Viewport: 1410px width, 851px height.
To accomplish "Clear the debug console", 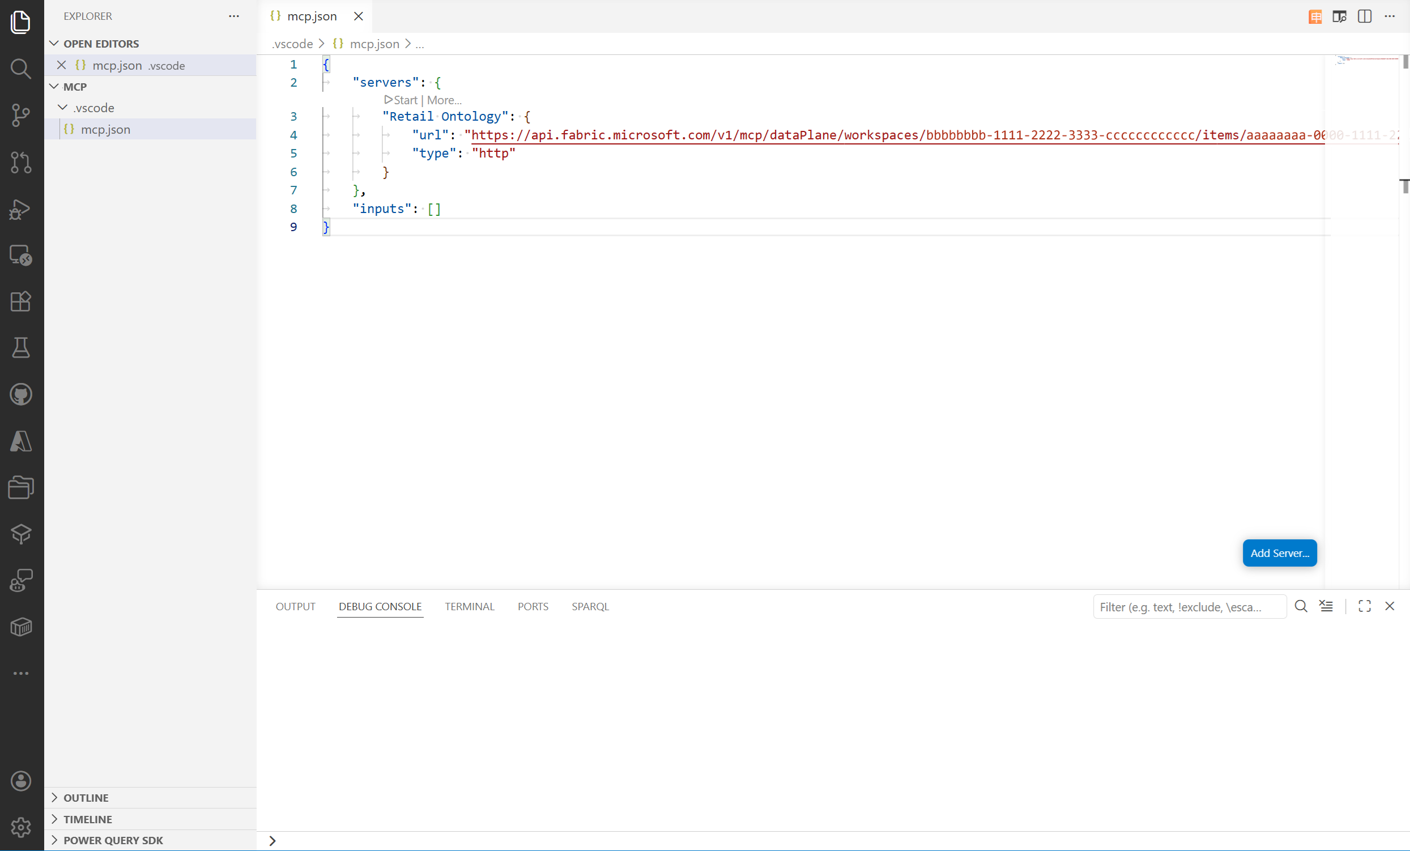I will [x=1326, y=606].
